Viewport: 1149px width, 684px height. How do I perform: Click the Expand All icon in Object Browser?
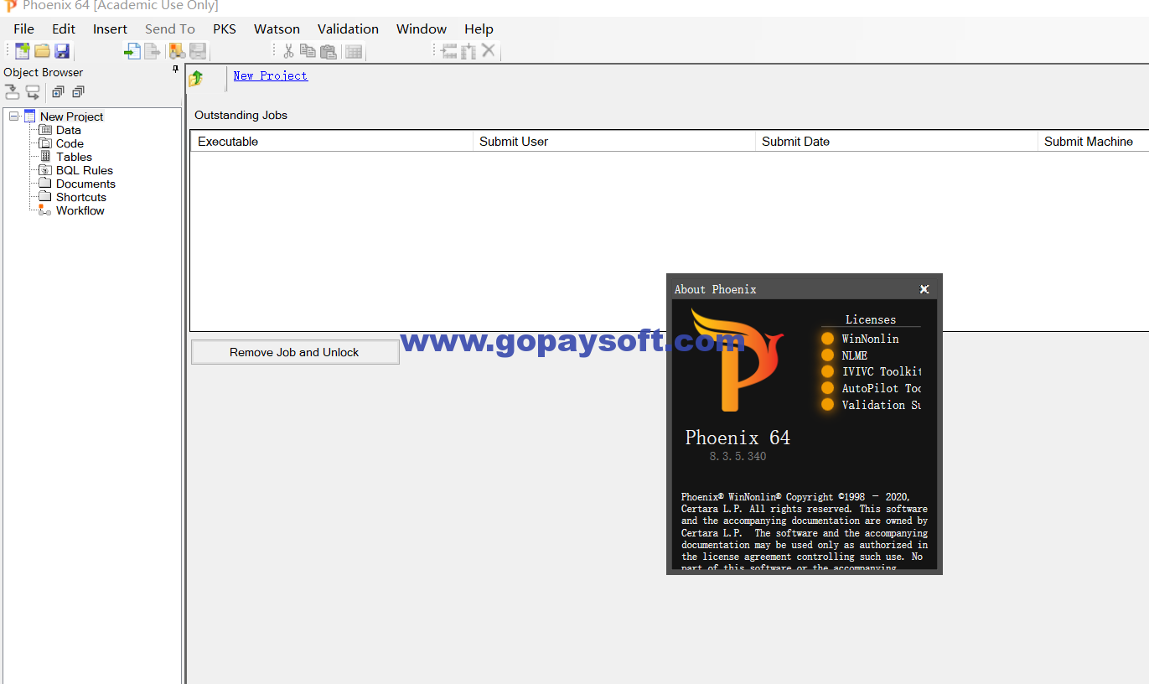pos(58,92)
